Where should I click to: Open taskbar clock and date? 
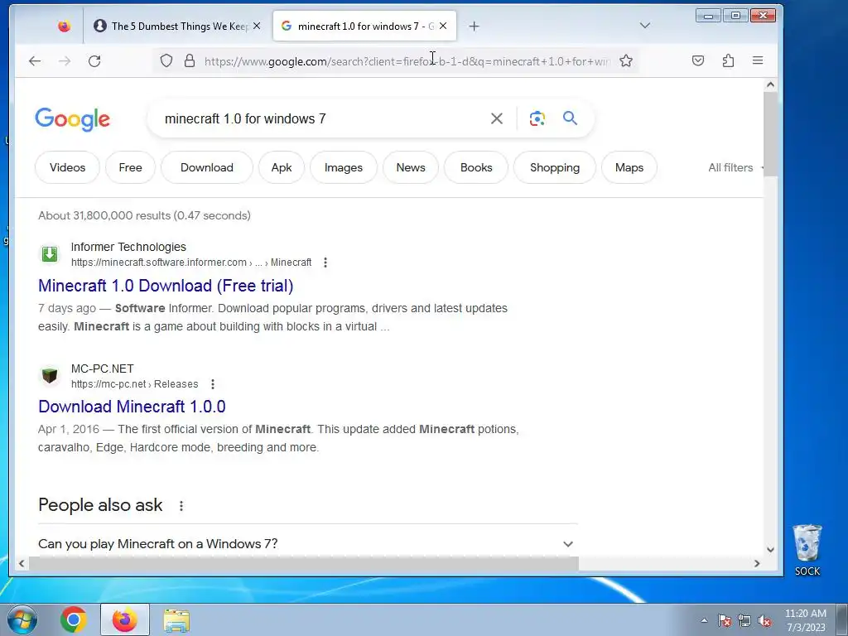[x=805, y=619]
